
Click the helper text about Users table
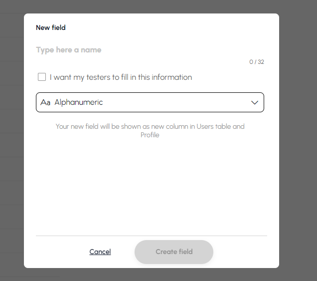[150, 126]
